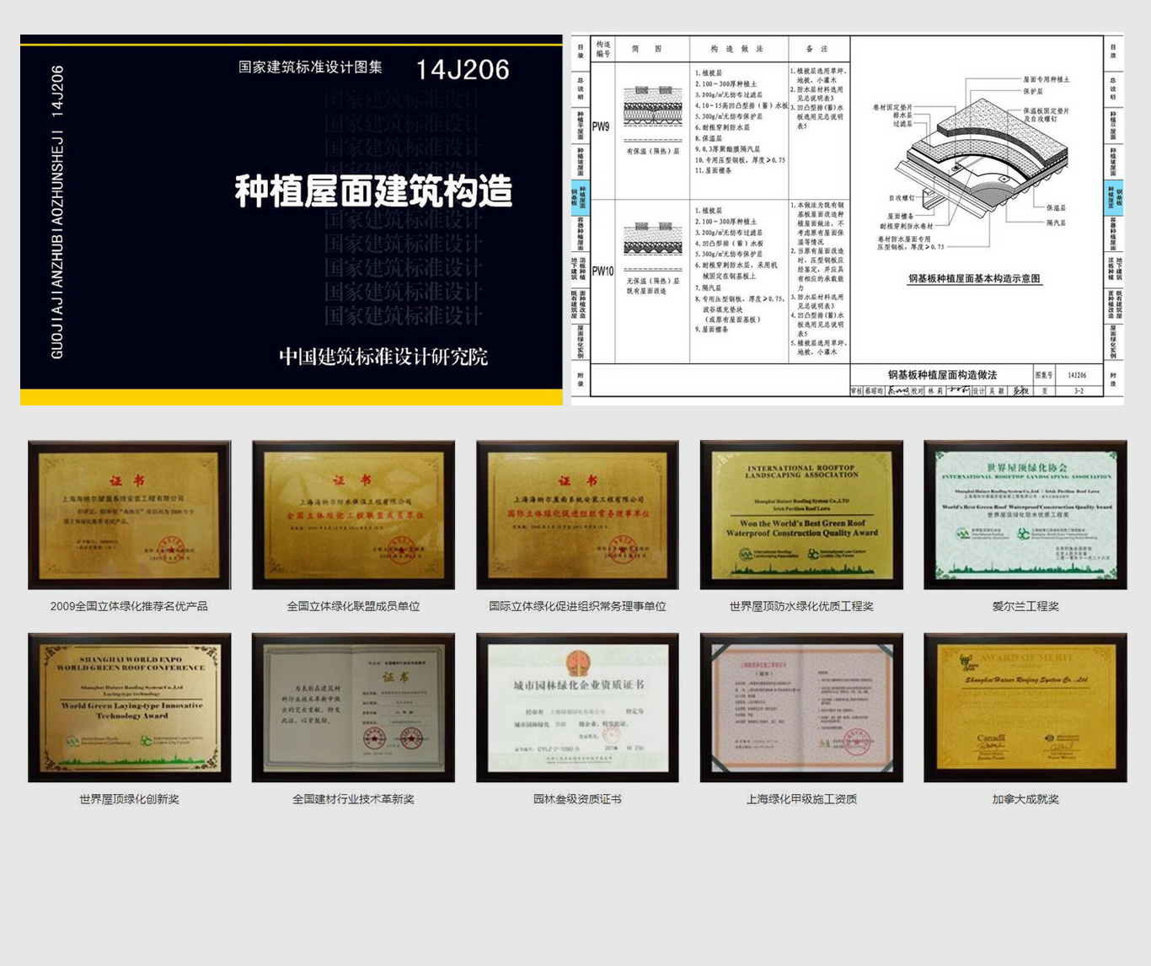The image size is (1151, 966).
Task: Open the 14J206 planted roof book cover
Action: coord(291,219)
